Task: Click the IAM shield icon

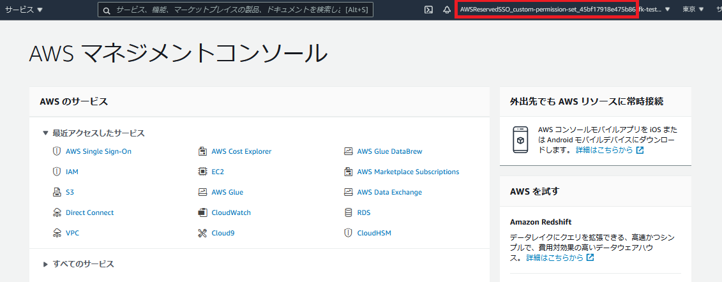Action: coord(57,172)
